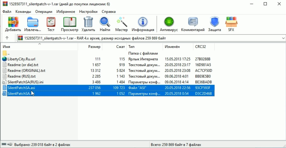This screenshot has width=286, height=148.
Task: Click the 'Файл "ASI"' type cell
Action: tap(137, 88)
